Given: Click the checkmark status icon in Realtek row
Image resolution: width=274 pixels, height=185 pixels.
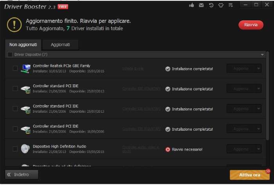Looking at the screenshot, I should click(x=168, y=69).
